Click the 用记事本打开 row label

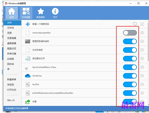(x=39, y=59)
